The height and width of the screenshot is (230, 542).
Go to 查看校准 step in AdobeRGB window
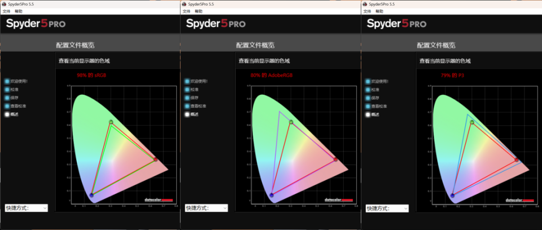(195, 106)
